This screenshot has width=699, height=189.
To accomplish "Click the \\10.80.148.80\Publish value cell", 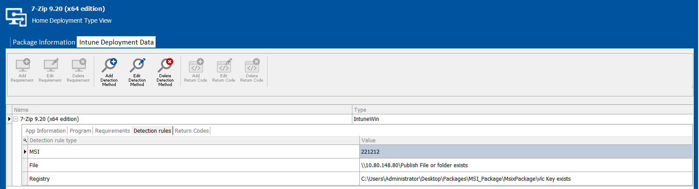I will click(526, 165).
